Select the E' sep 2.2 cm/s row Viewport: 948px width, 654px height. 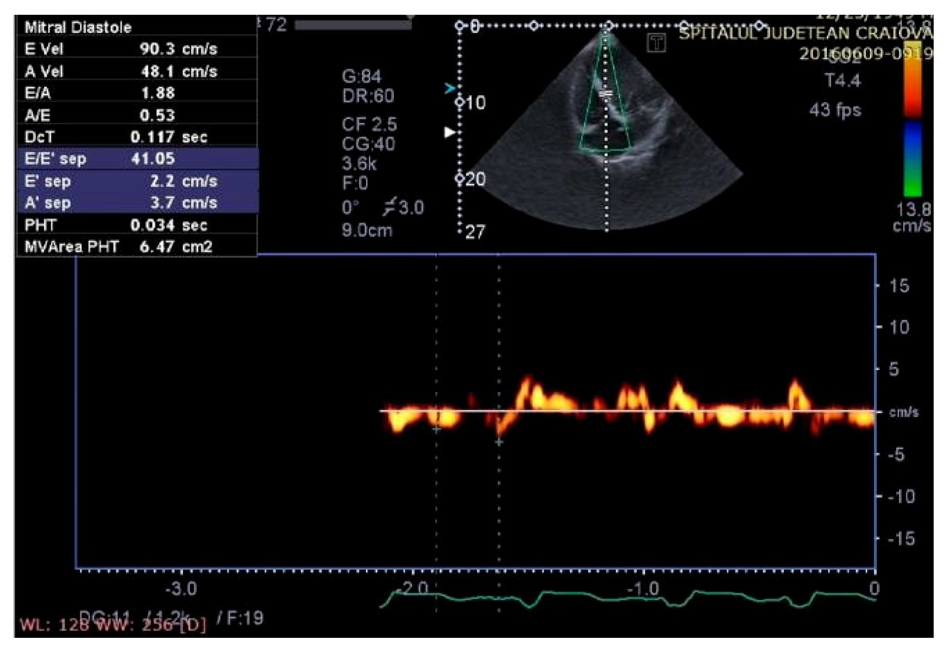click(137, 181)
